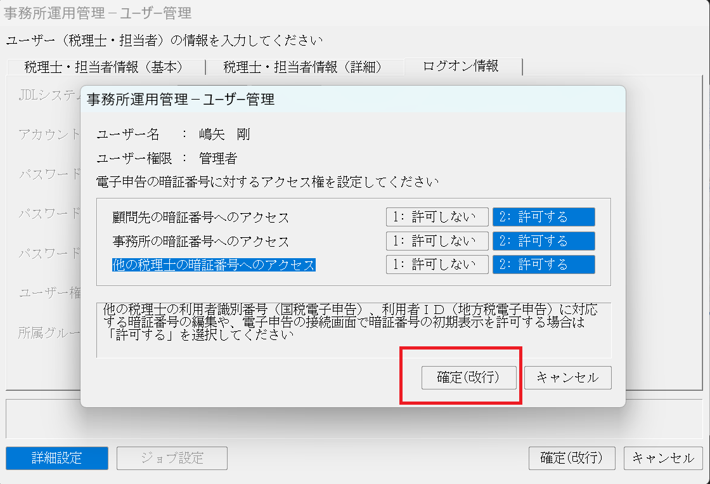Viewport: 710px width, 484px height.
Task: Click the help description text box in dialog
Action: tap(353, 330)
